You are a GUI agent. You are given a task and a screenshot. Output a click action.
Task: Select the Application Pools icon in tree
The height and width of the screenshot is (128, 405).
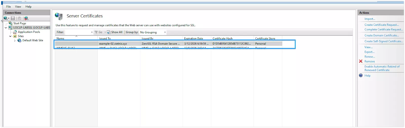click(x=15, y=32)
